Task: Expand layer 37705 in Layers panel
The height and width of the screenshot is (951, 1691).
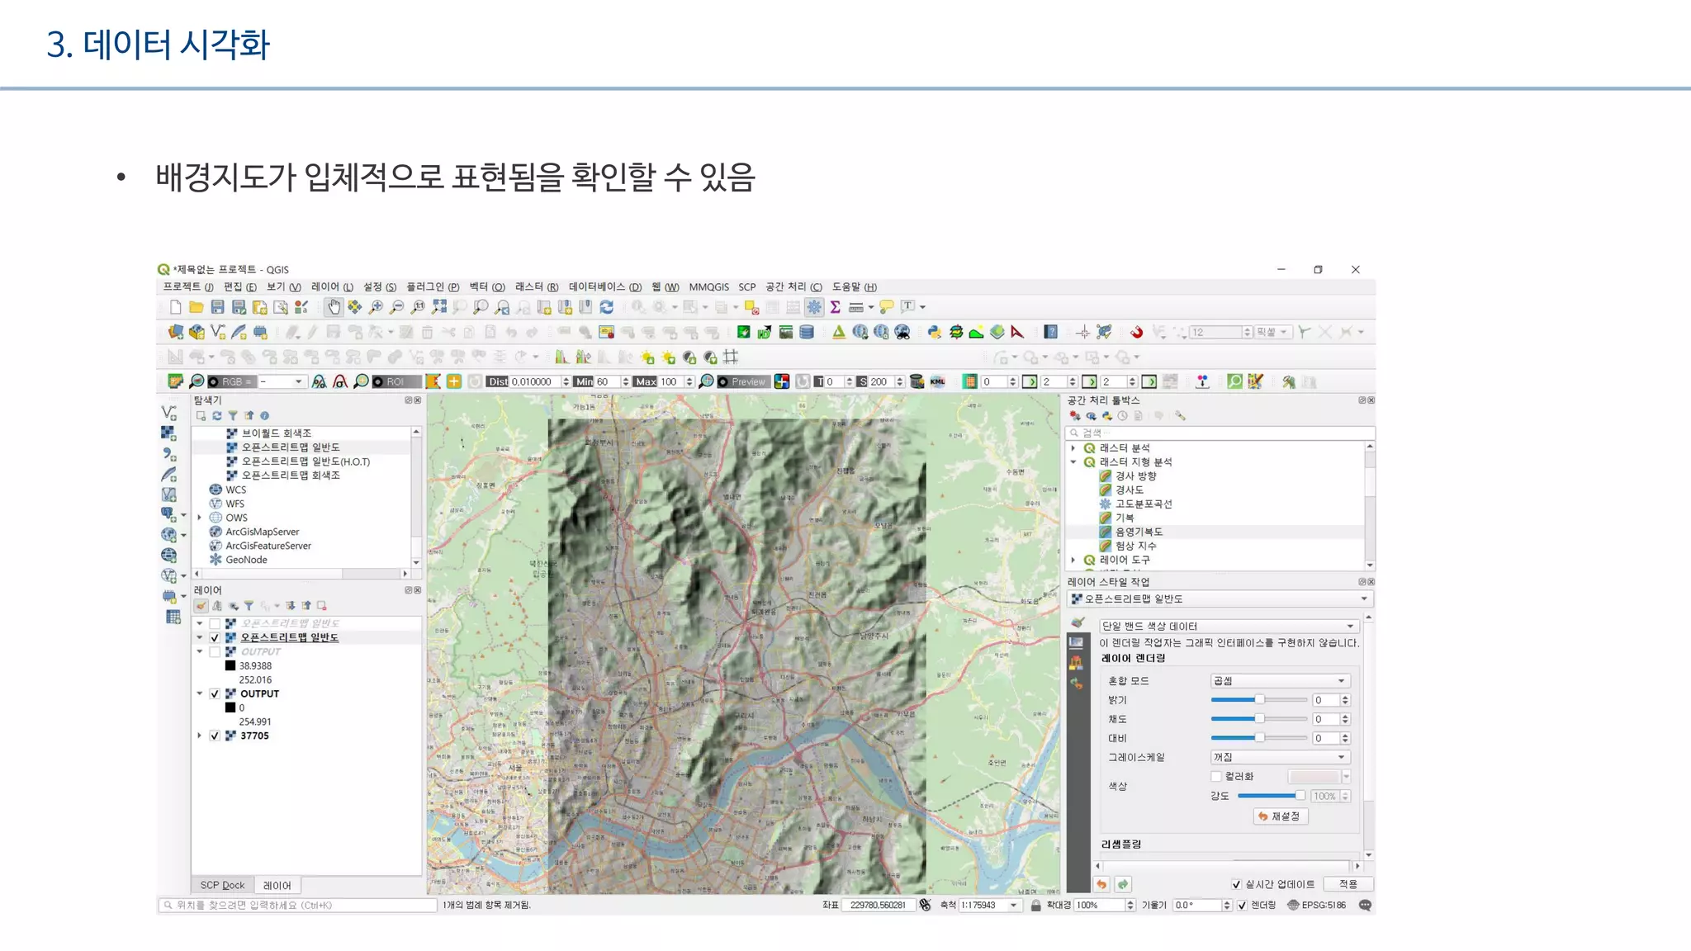Action: coord(200,736)
